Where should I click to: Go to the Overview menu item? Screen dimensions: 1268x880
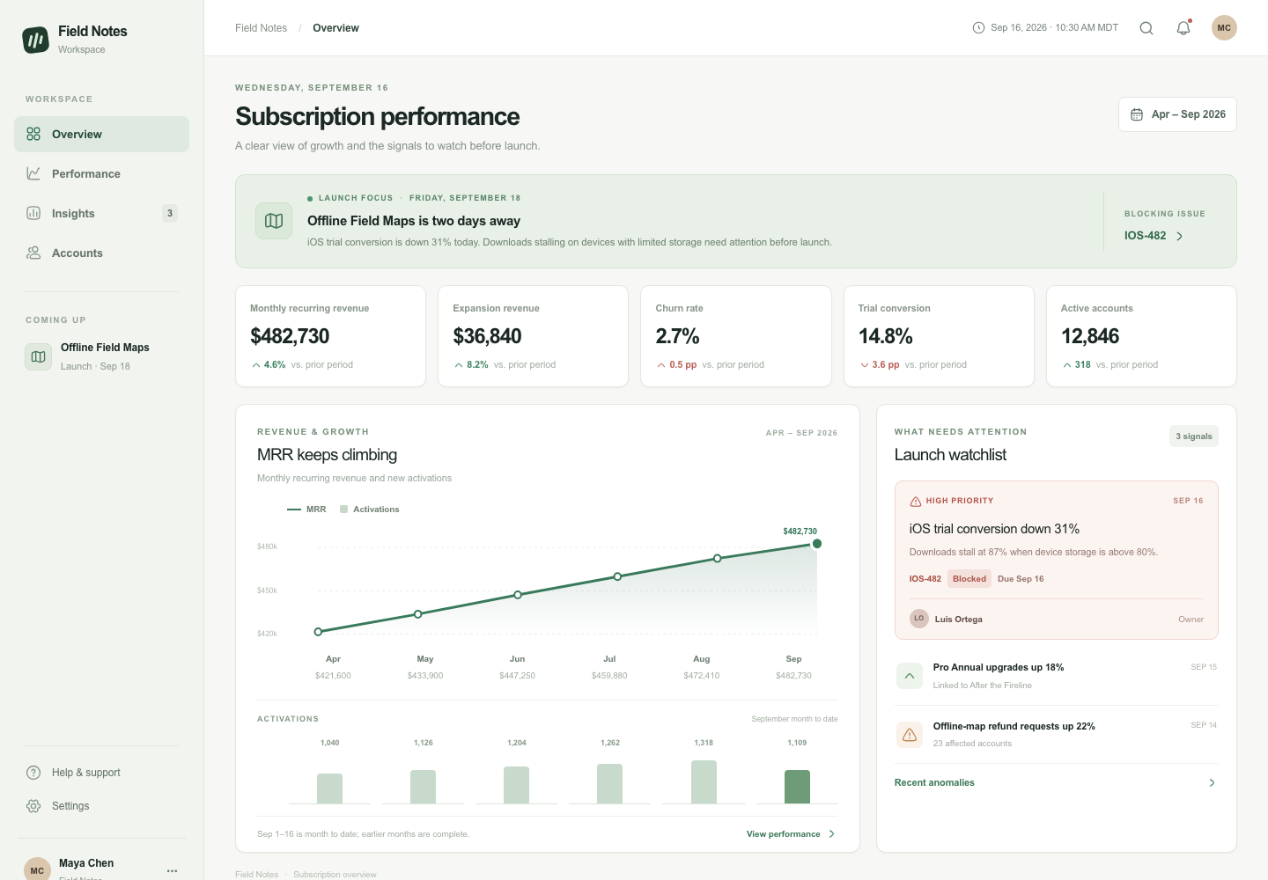click(101, 134)
